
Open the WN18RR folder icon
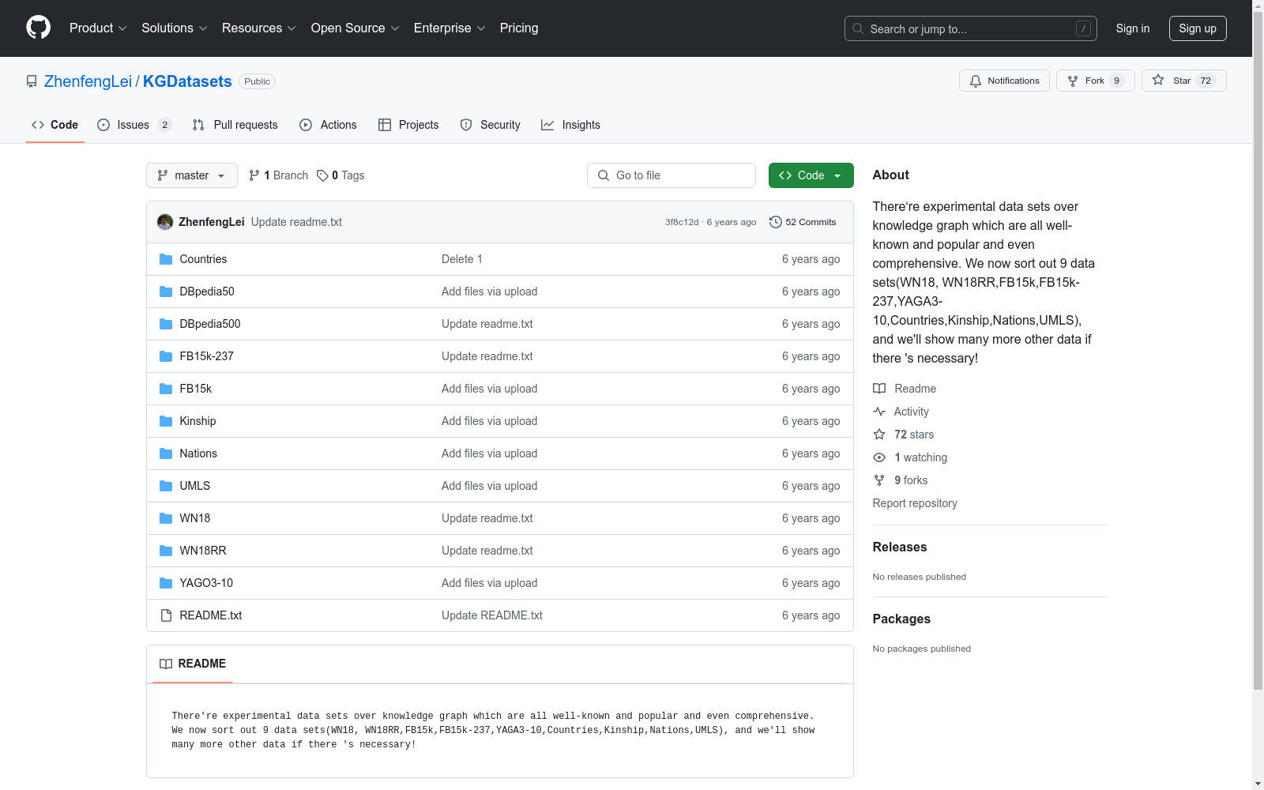[x=166, y=551]
